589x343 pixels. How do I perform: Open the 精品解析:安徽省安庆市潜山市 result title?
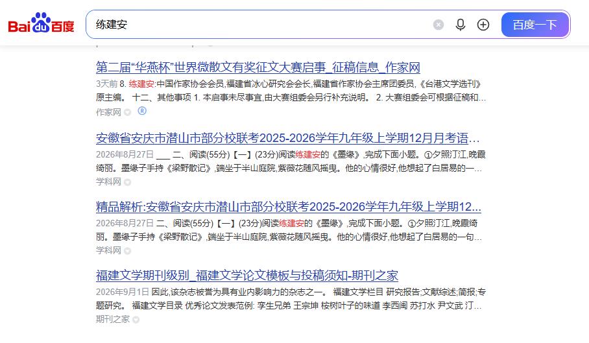click(x=289, y=207)
